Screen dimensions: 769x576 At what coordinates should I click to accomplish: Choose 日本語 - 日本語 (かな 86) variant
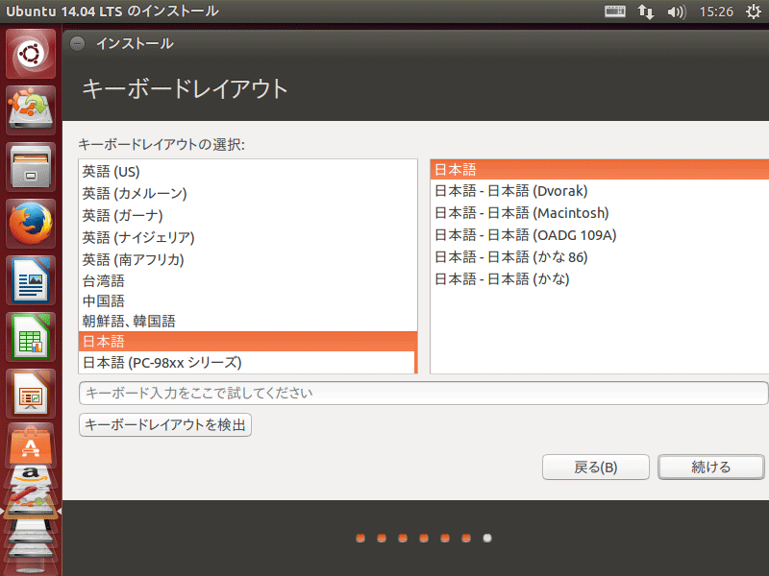(x=600, y=257)
